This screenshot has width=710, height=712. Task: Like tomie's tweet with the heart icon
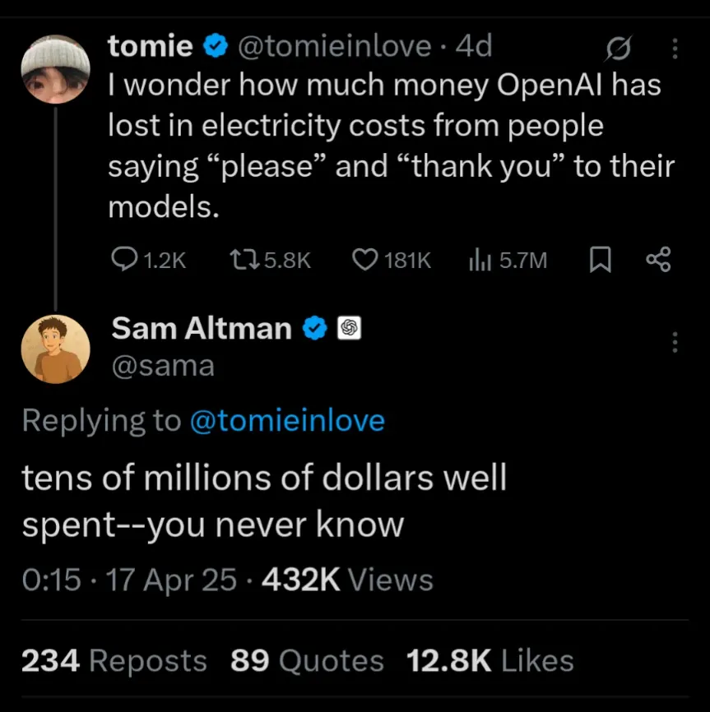[364, 260]
